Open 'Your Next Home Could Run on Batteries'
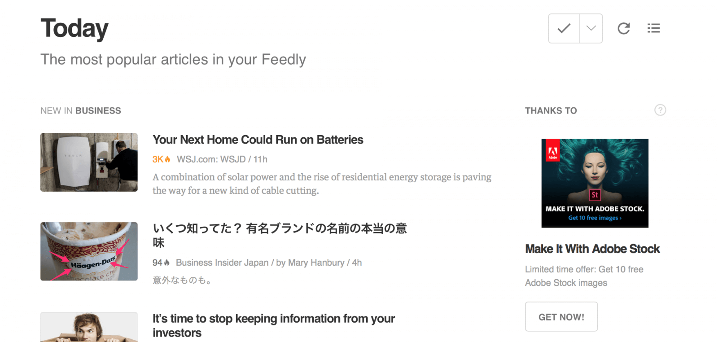The height and width of the screenshot is (342, 718). click(258, 140)
